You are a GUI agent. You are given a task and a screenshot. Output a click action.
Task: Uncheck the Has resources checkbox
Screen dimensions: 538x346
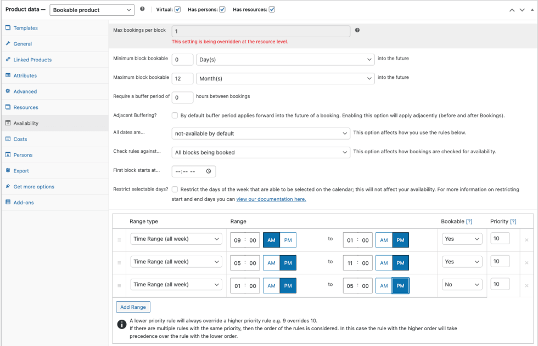tap(272, 10)
